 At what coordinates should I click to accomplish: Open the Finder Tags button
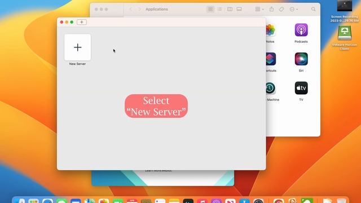[281, 9]
